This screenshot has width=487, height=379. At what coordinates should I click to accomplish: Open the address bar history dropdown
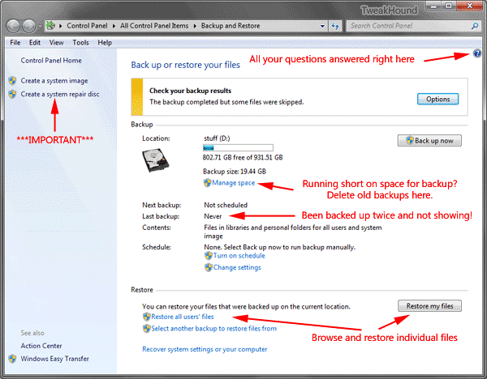[322, 27]
